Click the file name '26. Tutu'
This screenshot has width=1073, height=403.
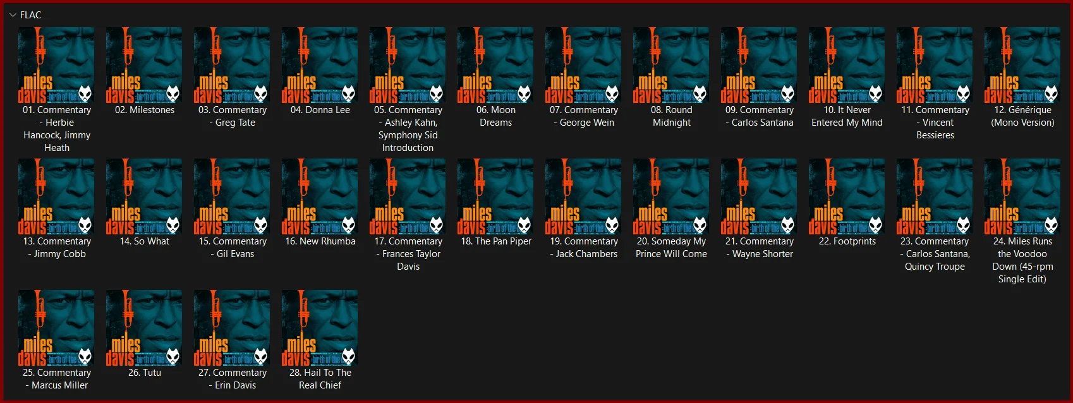tap(145, 373)
